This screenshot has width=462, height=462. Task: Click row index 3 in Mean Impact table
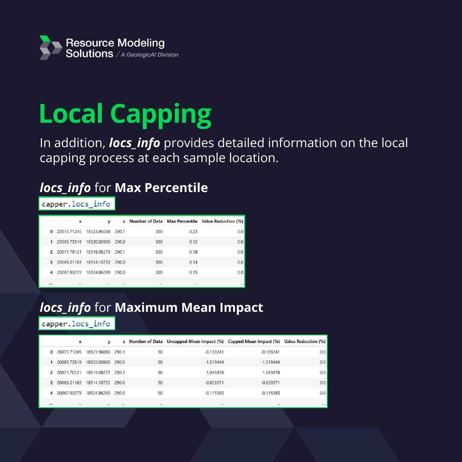coord(51,383)
